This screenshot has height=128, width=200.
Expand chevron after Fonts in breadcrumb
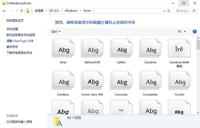(94, 11)
